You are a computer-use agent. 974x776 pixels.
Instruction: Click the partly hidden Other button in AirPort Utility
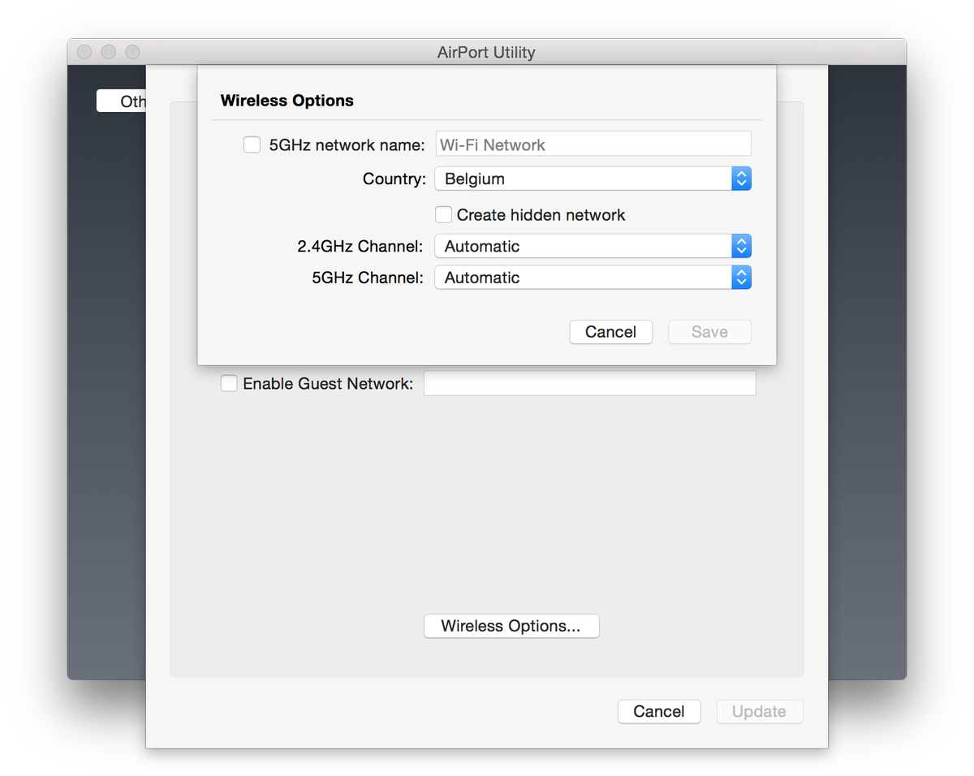tap(122, 101)
